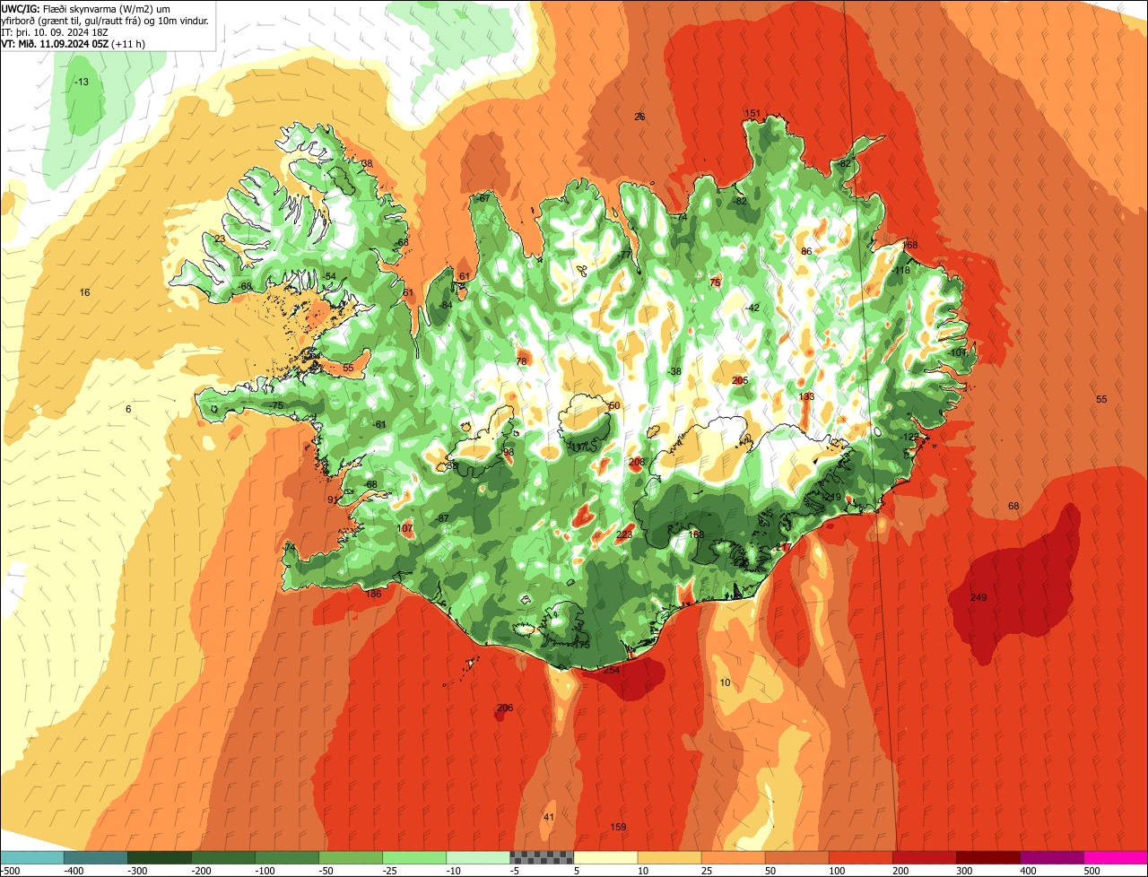Click the -25 to -10 bright green swatch

[x=414, y=857]
